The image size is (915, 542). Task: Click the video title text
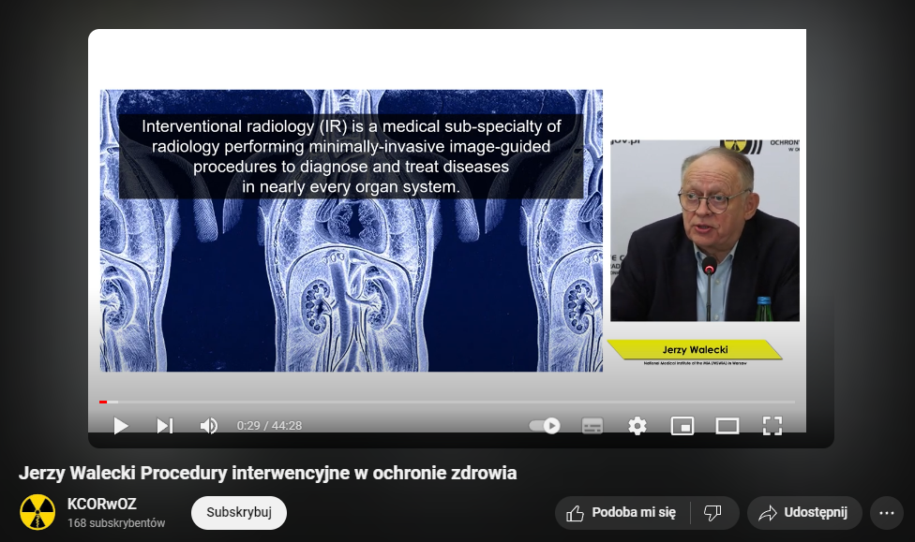tap(267, 473)
